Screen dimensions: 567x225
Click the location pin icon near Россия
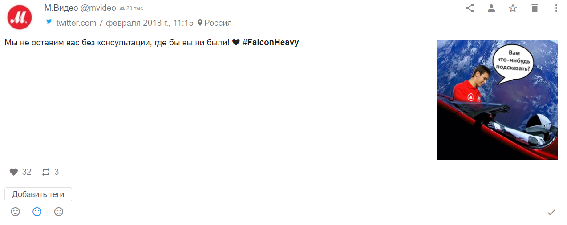200,23
